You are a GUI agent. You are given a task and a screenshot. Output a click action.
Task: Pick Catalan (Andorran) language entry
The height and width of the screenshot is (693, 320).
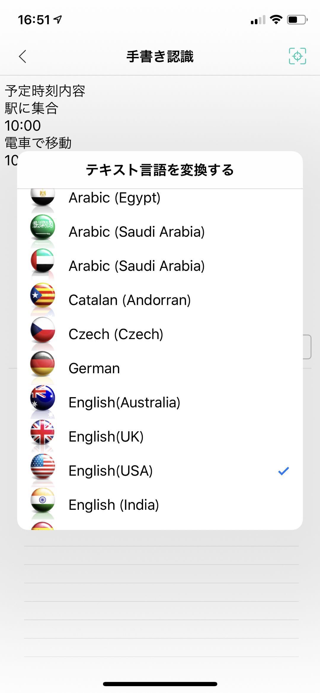click(129, 300)
